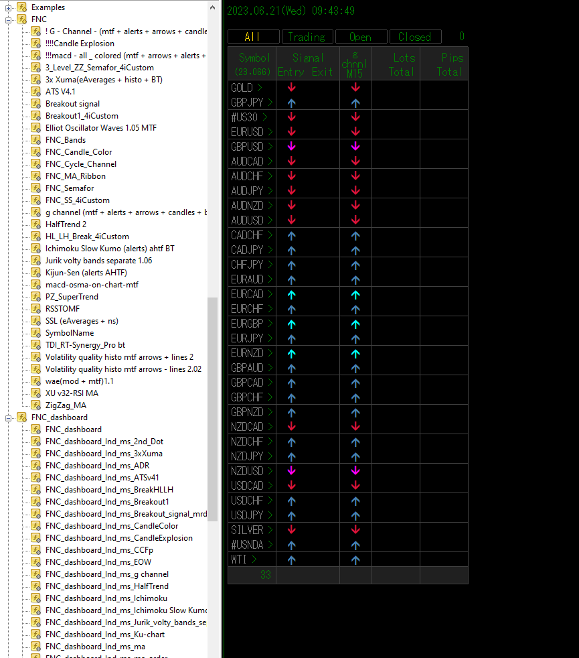Switch to the Trading tab
This screenshot has height=658, width=579.
pos(306,37)
